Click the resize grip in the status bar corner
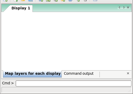 tap(130, 91)
